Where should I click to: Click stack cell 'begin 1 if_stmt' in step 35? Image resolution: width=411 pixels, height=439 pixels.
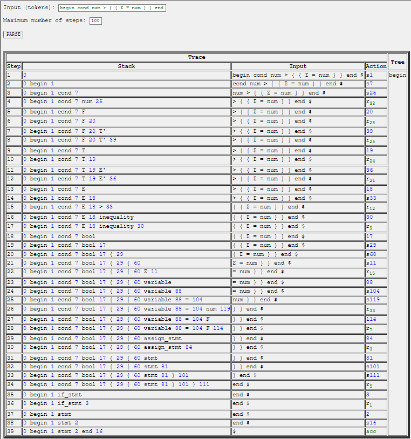click(126, 395)
